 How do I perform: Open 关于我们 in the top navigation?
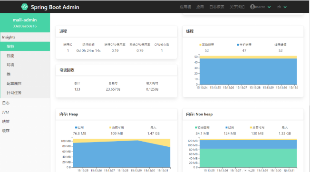(x=237, y=7)
